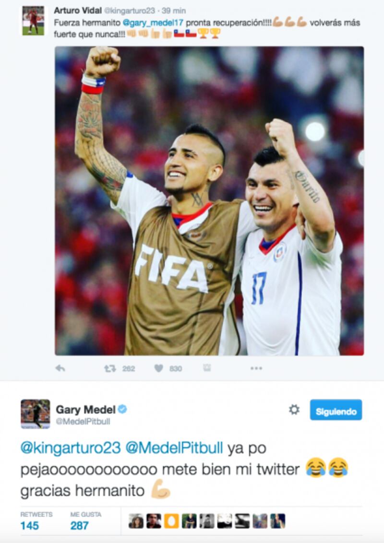Click Gary Medel's verified badge
The height and width of the screenshot is (543, 384).
122,409
